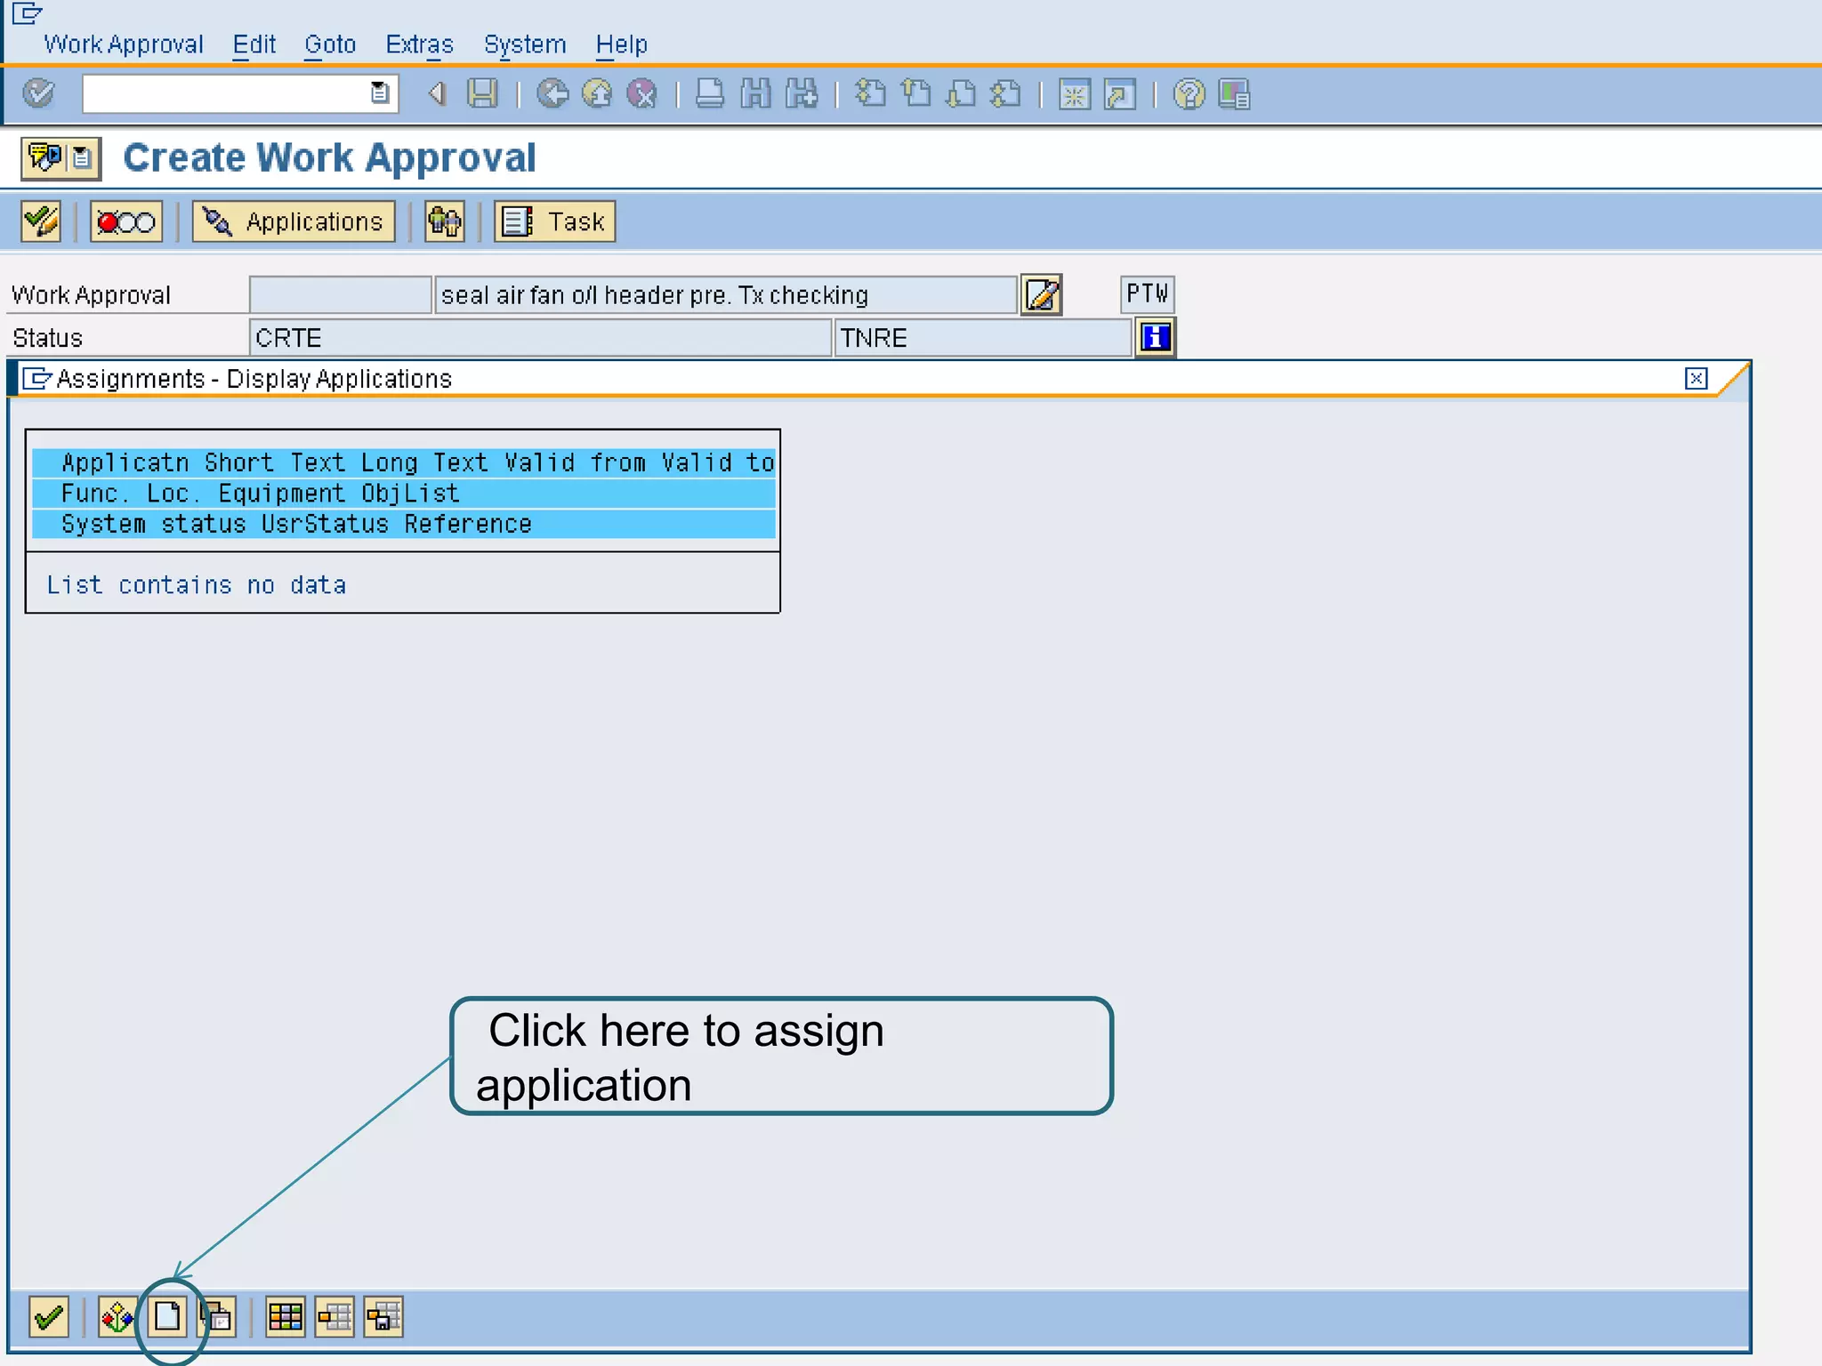Go to Last Page icon

click(x=1005, y=93)
